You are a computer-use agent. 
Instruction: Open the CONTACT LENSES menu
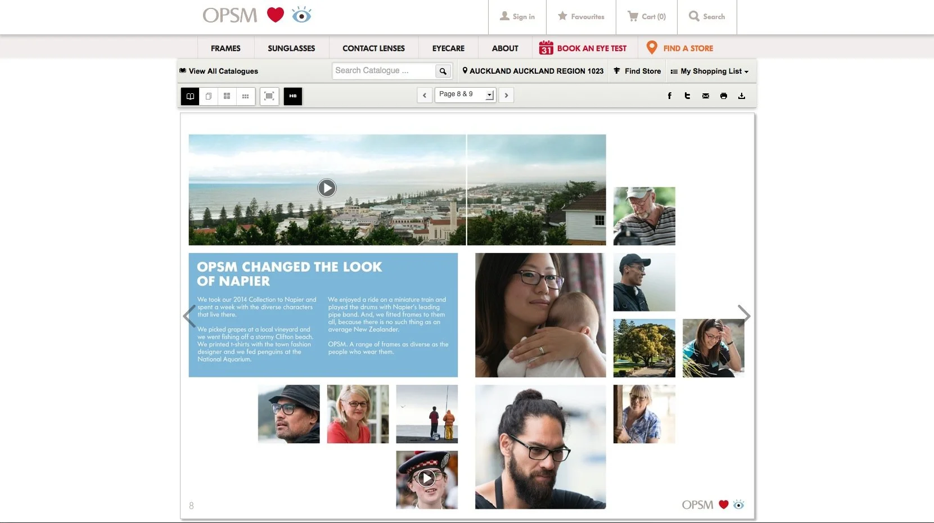pos(373,48)
